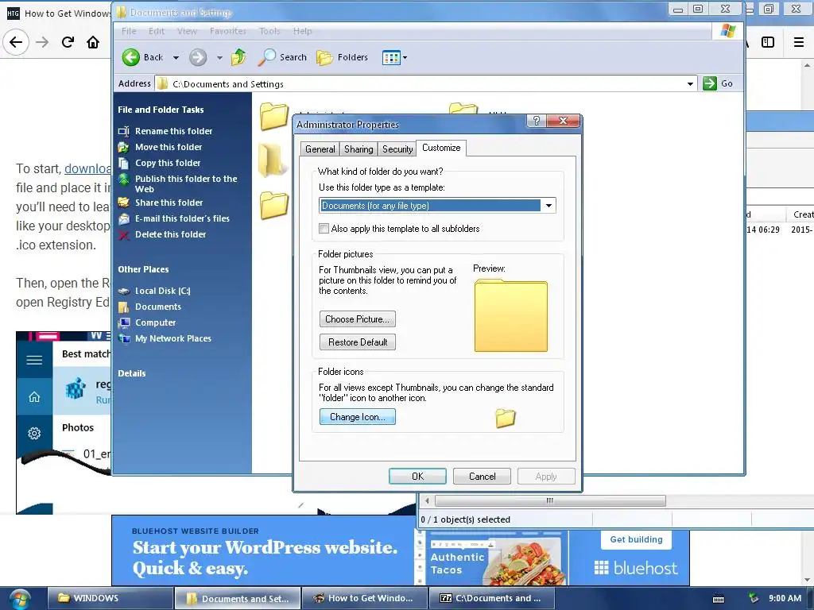The height and width of the screenshot is (610, 814).
Task: Open the Views dropdown arrow
Action: coord(405,57)
